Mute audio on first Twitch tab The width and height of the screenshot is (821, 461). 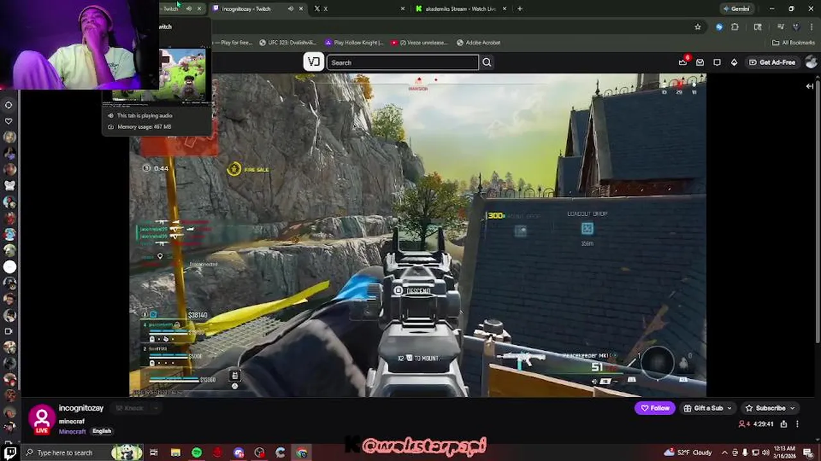(189, 9)
